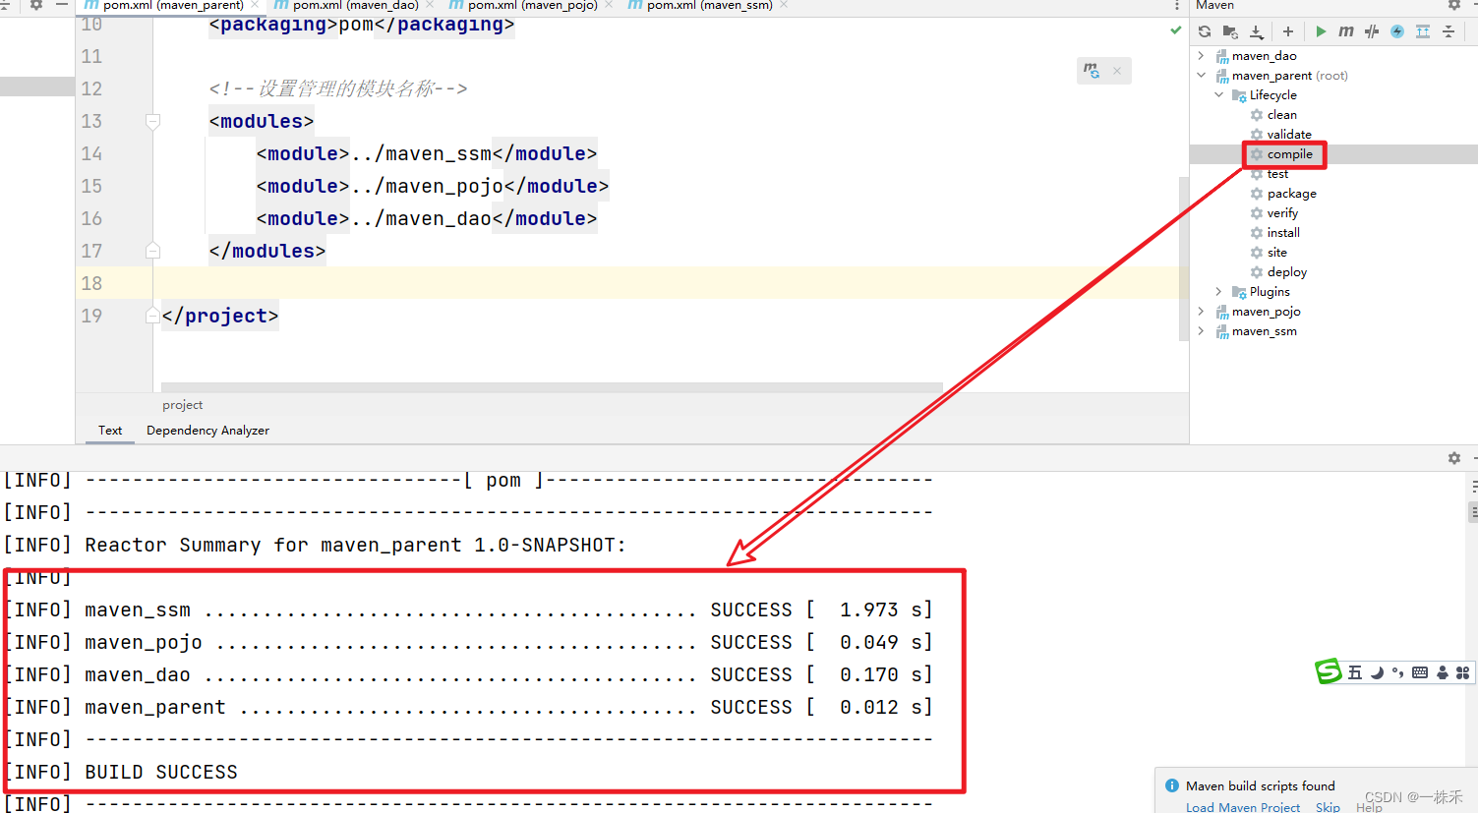Select Text tab below editor
Viewport: 1478px width, 813px height.
point(110,431)
